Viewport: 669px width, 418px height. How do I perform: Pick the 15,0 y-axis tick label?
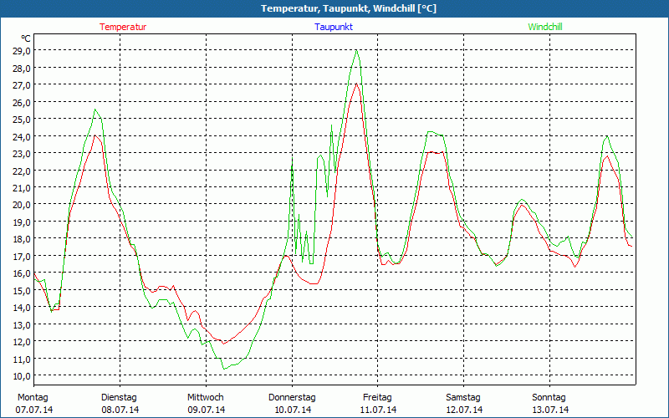pos(22,290)
